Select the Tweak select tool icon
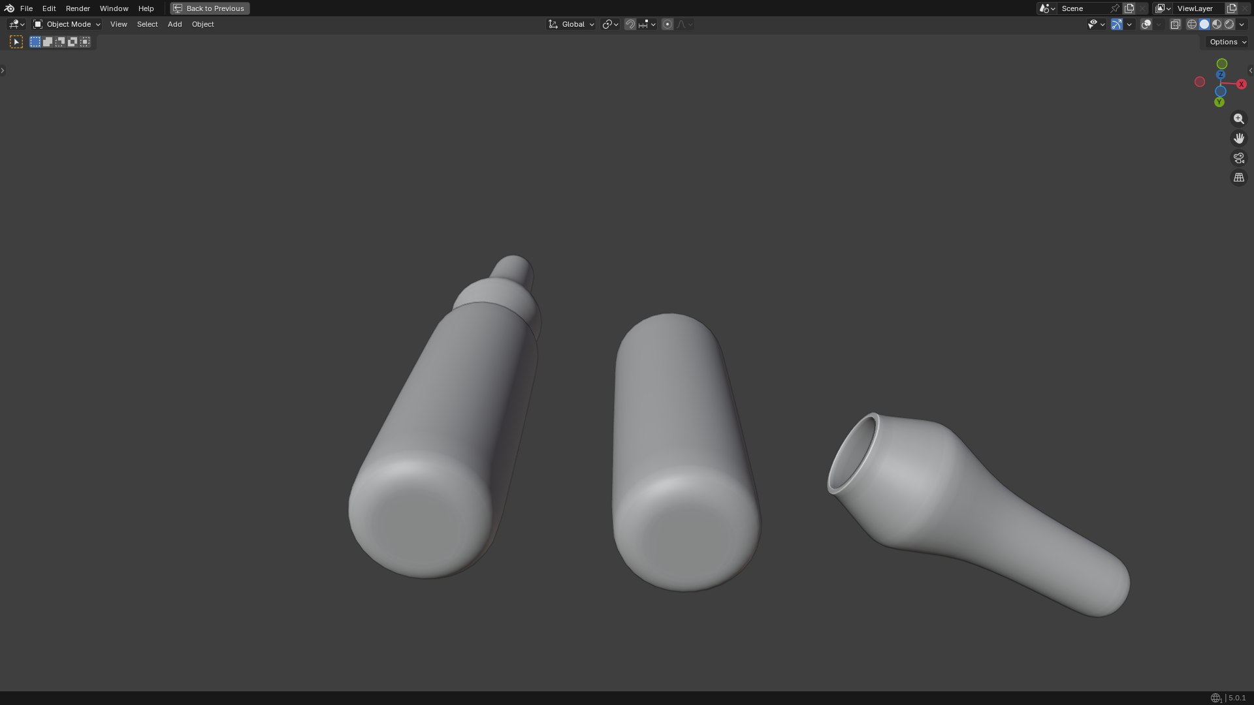Viewport: 1254px width, 705px height. tap(16, 42)
